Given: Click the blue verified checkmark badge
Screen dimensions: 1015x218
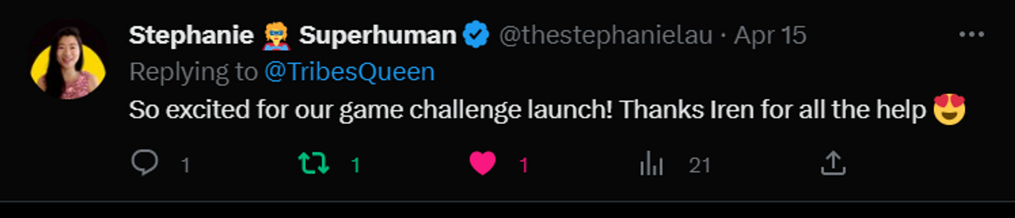Looking at the screenshot, I should point(476,34).
